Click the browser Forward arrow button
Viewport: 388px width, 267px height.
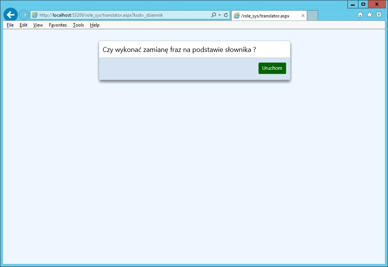(x=24, y=15)
